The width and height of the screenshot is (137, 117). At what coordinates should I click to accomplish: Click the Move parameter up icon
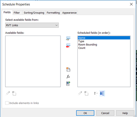click(96, 93)
